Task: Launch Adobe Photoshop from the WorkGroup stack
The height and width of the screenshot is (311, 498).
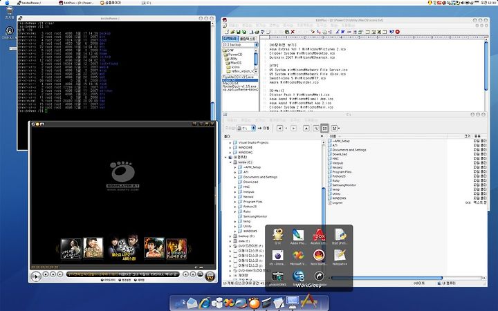Action: click(x=297, y=237)
